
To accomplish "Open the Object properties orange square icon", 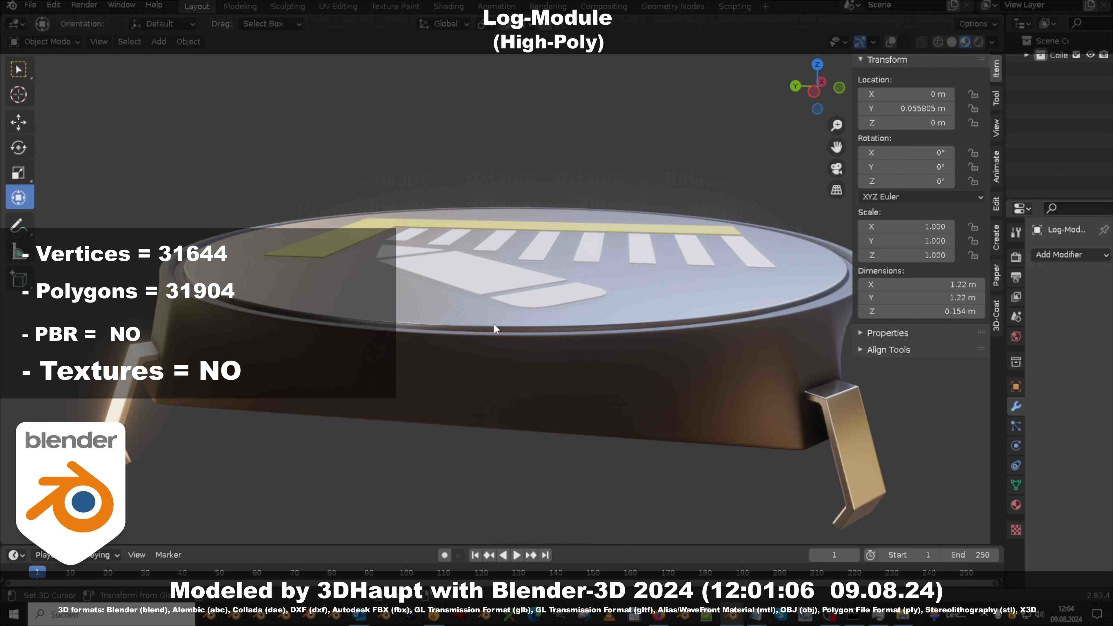I will point(1016,387).
